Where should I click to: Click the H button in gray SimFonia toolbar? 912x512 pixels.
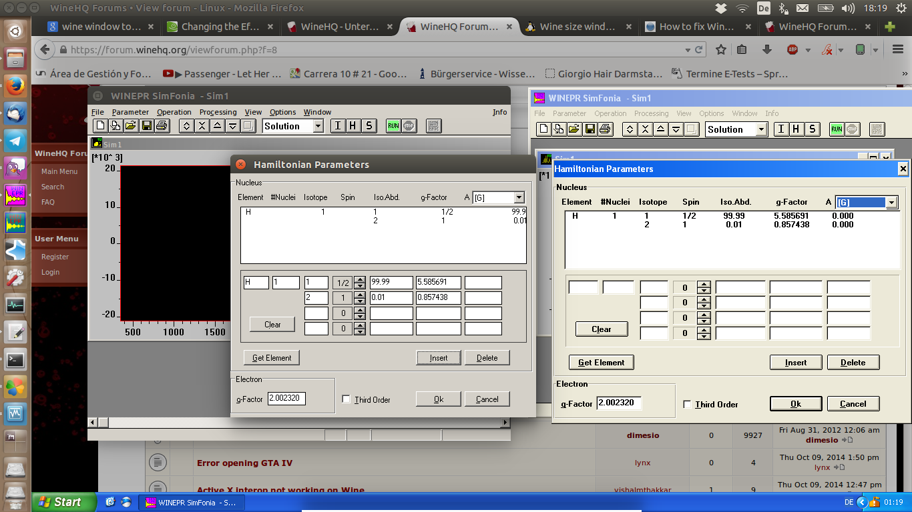click(353, 126)
